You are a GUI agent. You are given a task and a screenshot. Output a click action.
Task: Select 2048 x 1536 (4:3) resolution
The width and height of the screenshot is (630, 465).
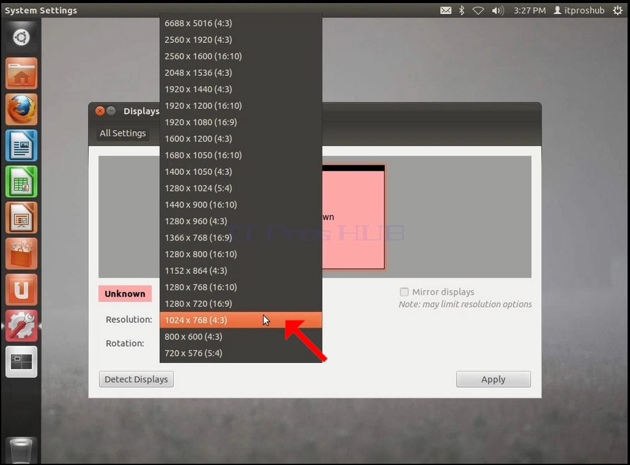pos(241,73)
